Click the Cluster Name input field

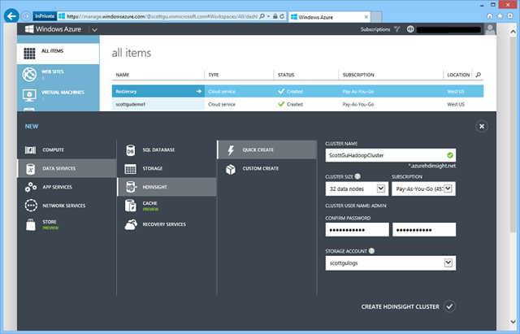point(390,155)
